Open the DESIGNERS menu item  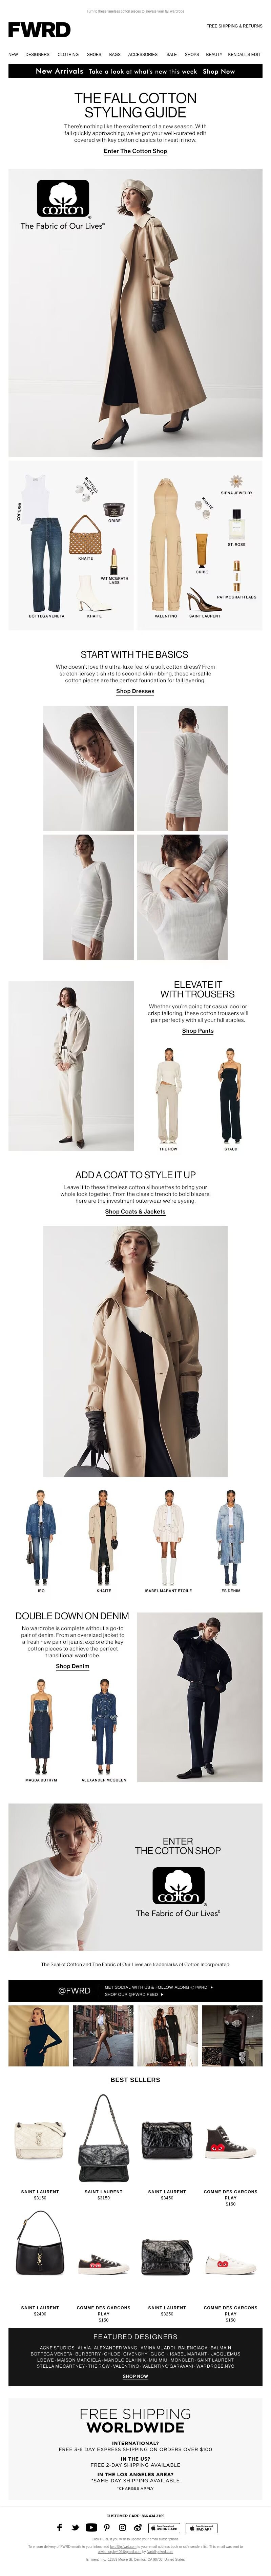click(x=37, y=54)
